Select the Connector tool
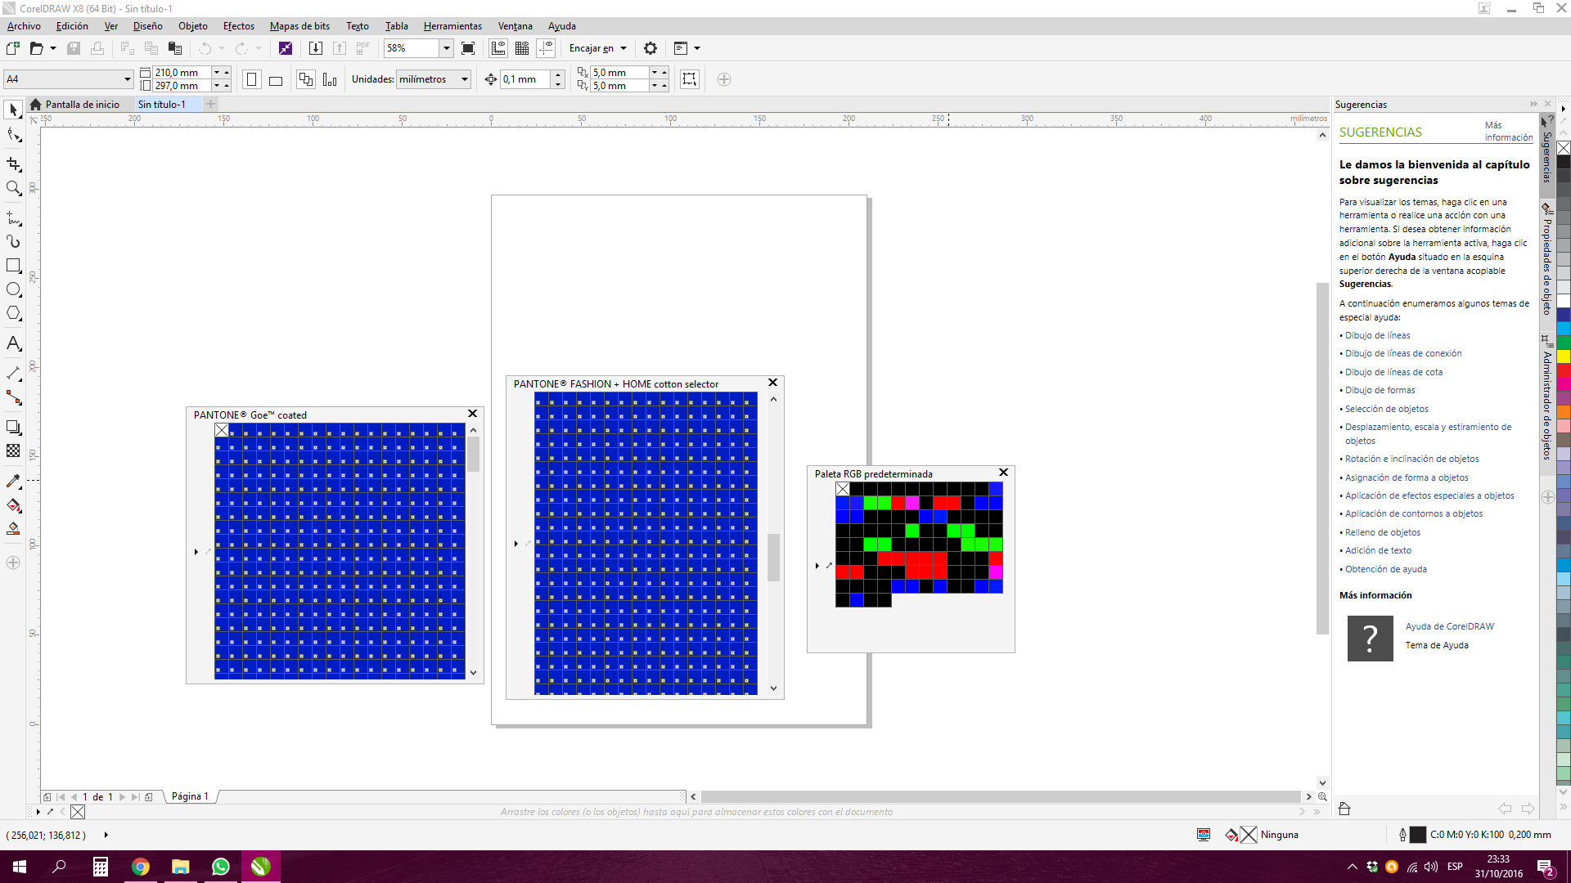This screenshot has width=1571, height=883. [x=13, y=397]
